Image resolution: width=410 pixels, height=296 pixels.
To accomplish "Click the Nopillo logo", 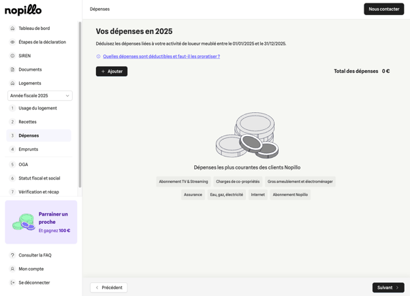I will pyautogui.click(x=23, y=10).
